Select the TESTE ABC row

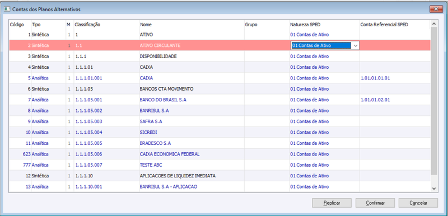(x=220, y=165)
